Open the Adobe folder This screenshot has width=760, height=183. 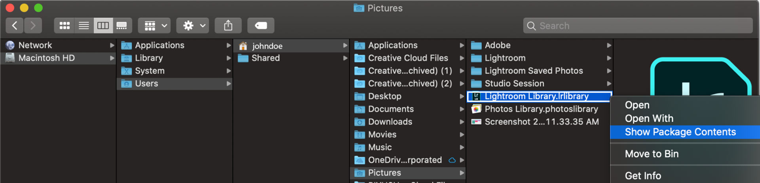(540, 45)
